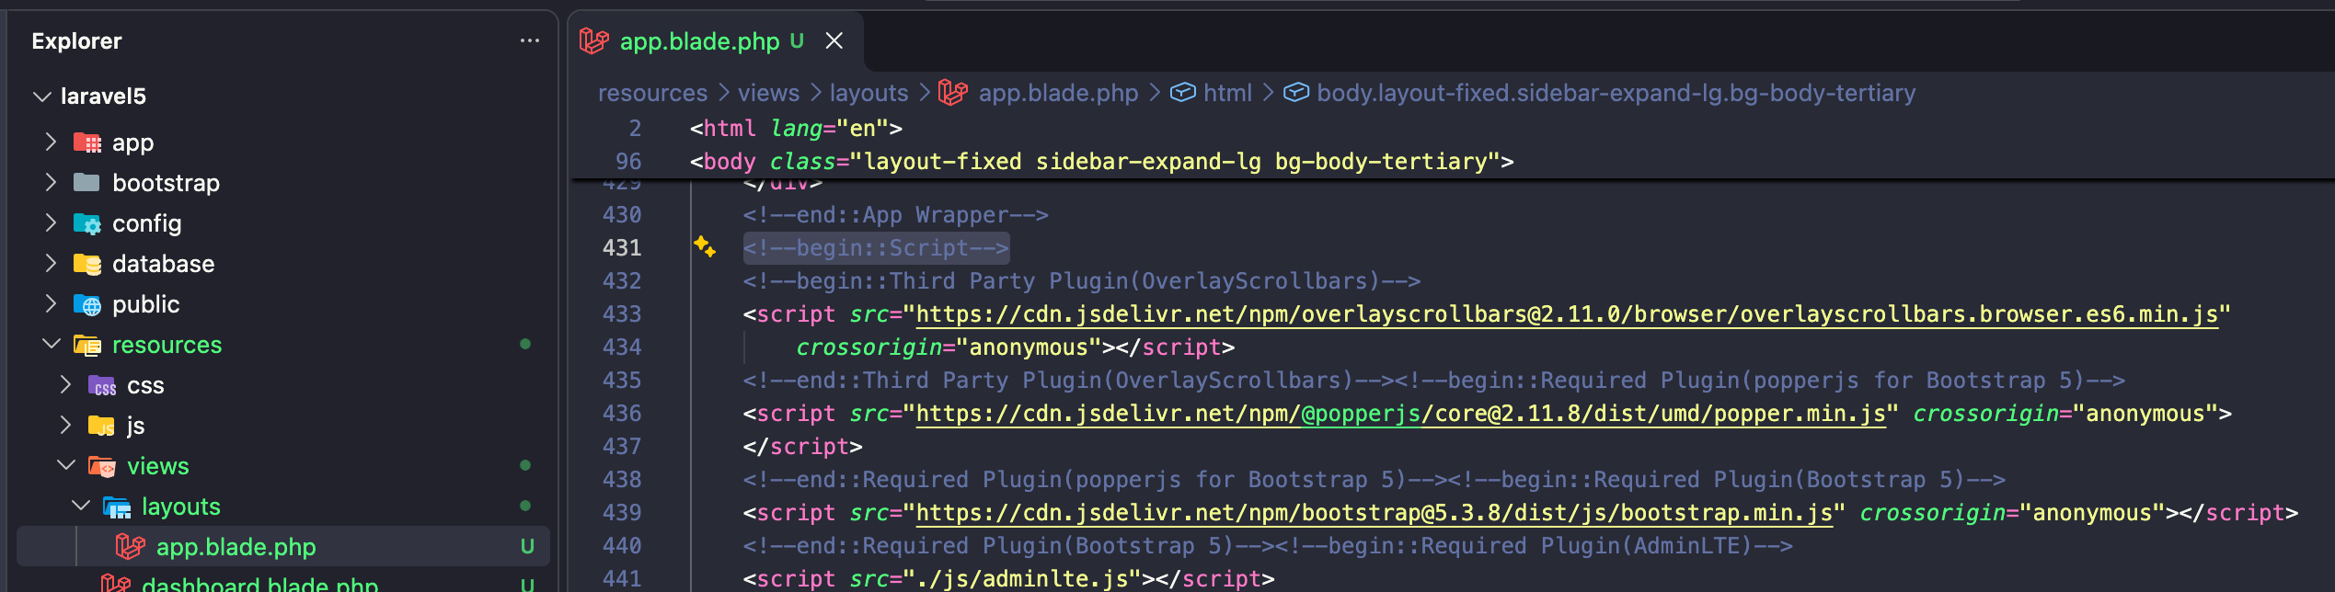Click the sparkle code action icon on line 431
This screenshot has height=592, width=2335.
click(705, 246)
